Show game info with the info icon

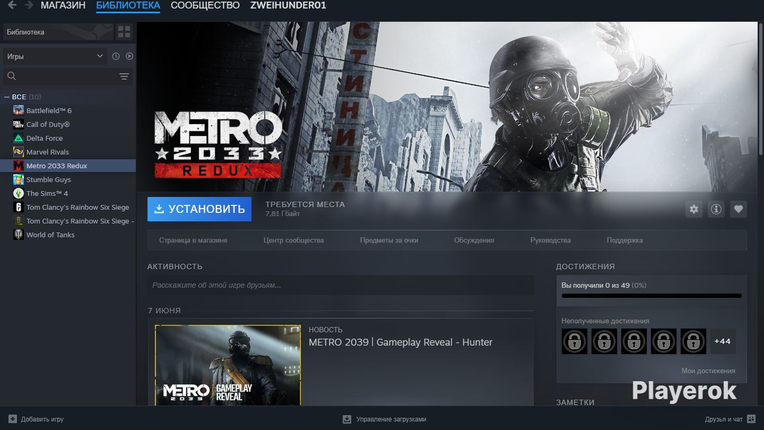(x=716, y=209)
